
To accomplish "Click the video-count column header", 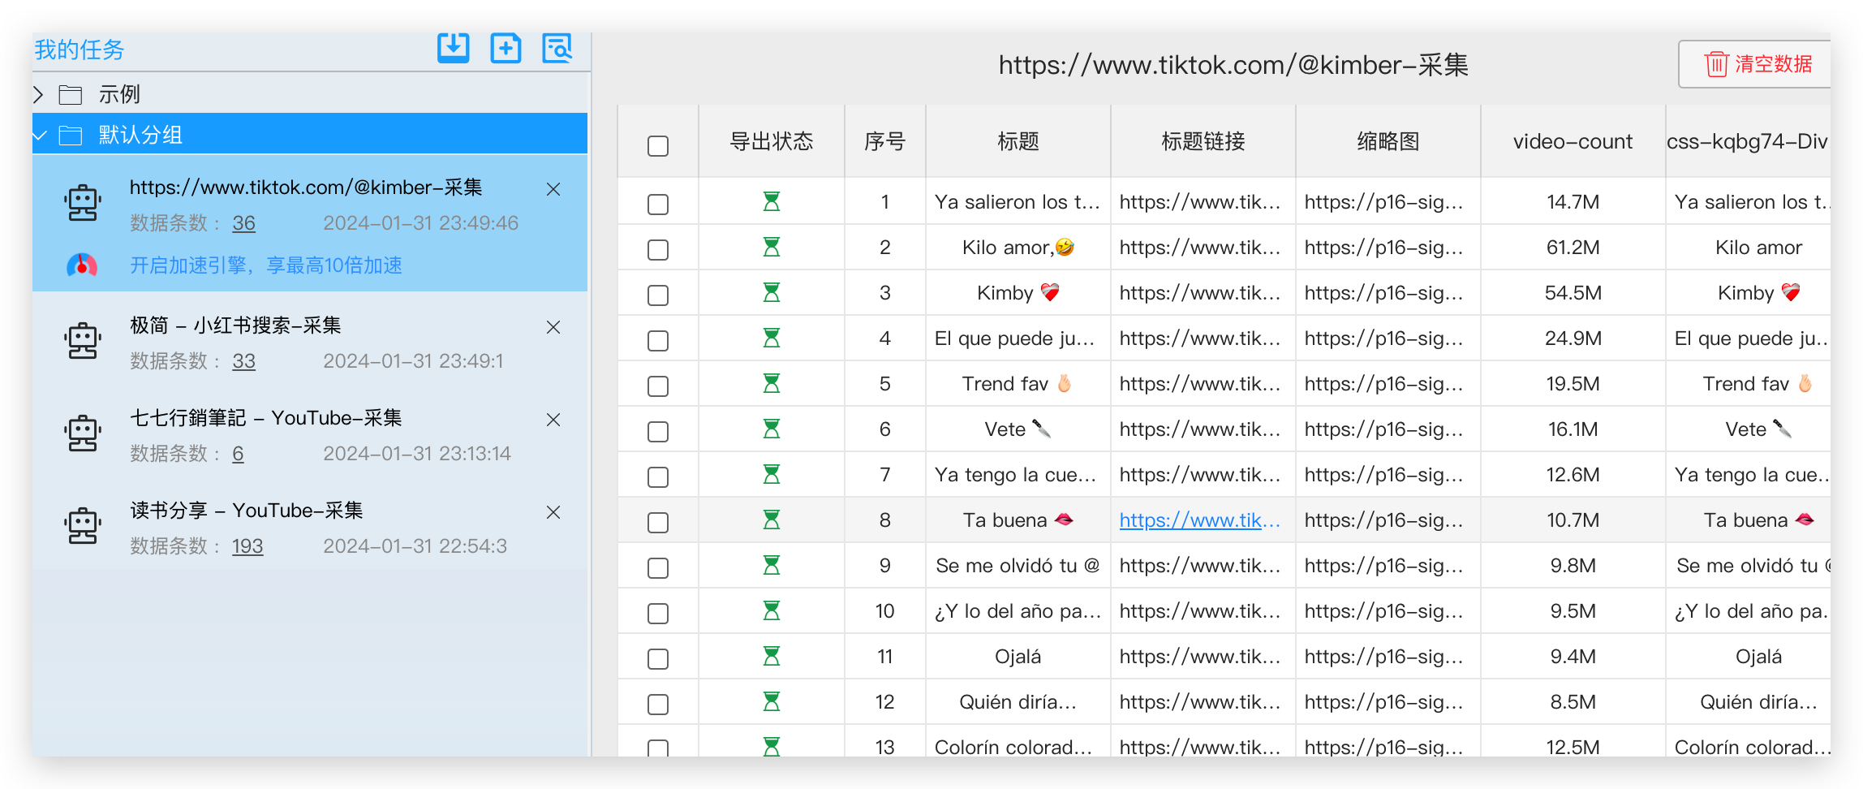I will click(x=1573, y=141).
